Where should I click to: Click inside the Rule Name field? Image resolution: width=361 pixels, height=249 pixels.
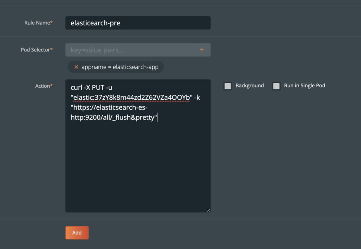(137, 23)
